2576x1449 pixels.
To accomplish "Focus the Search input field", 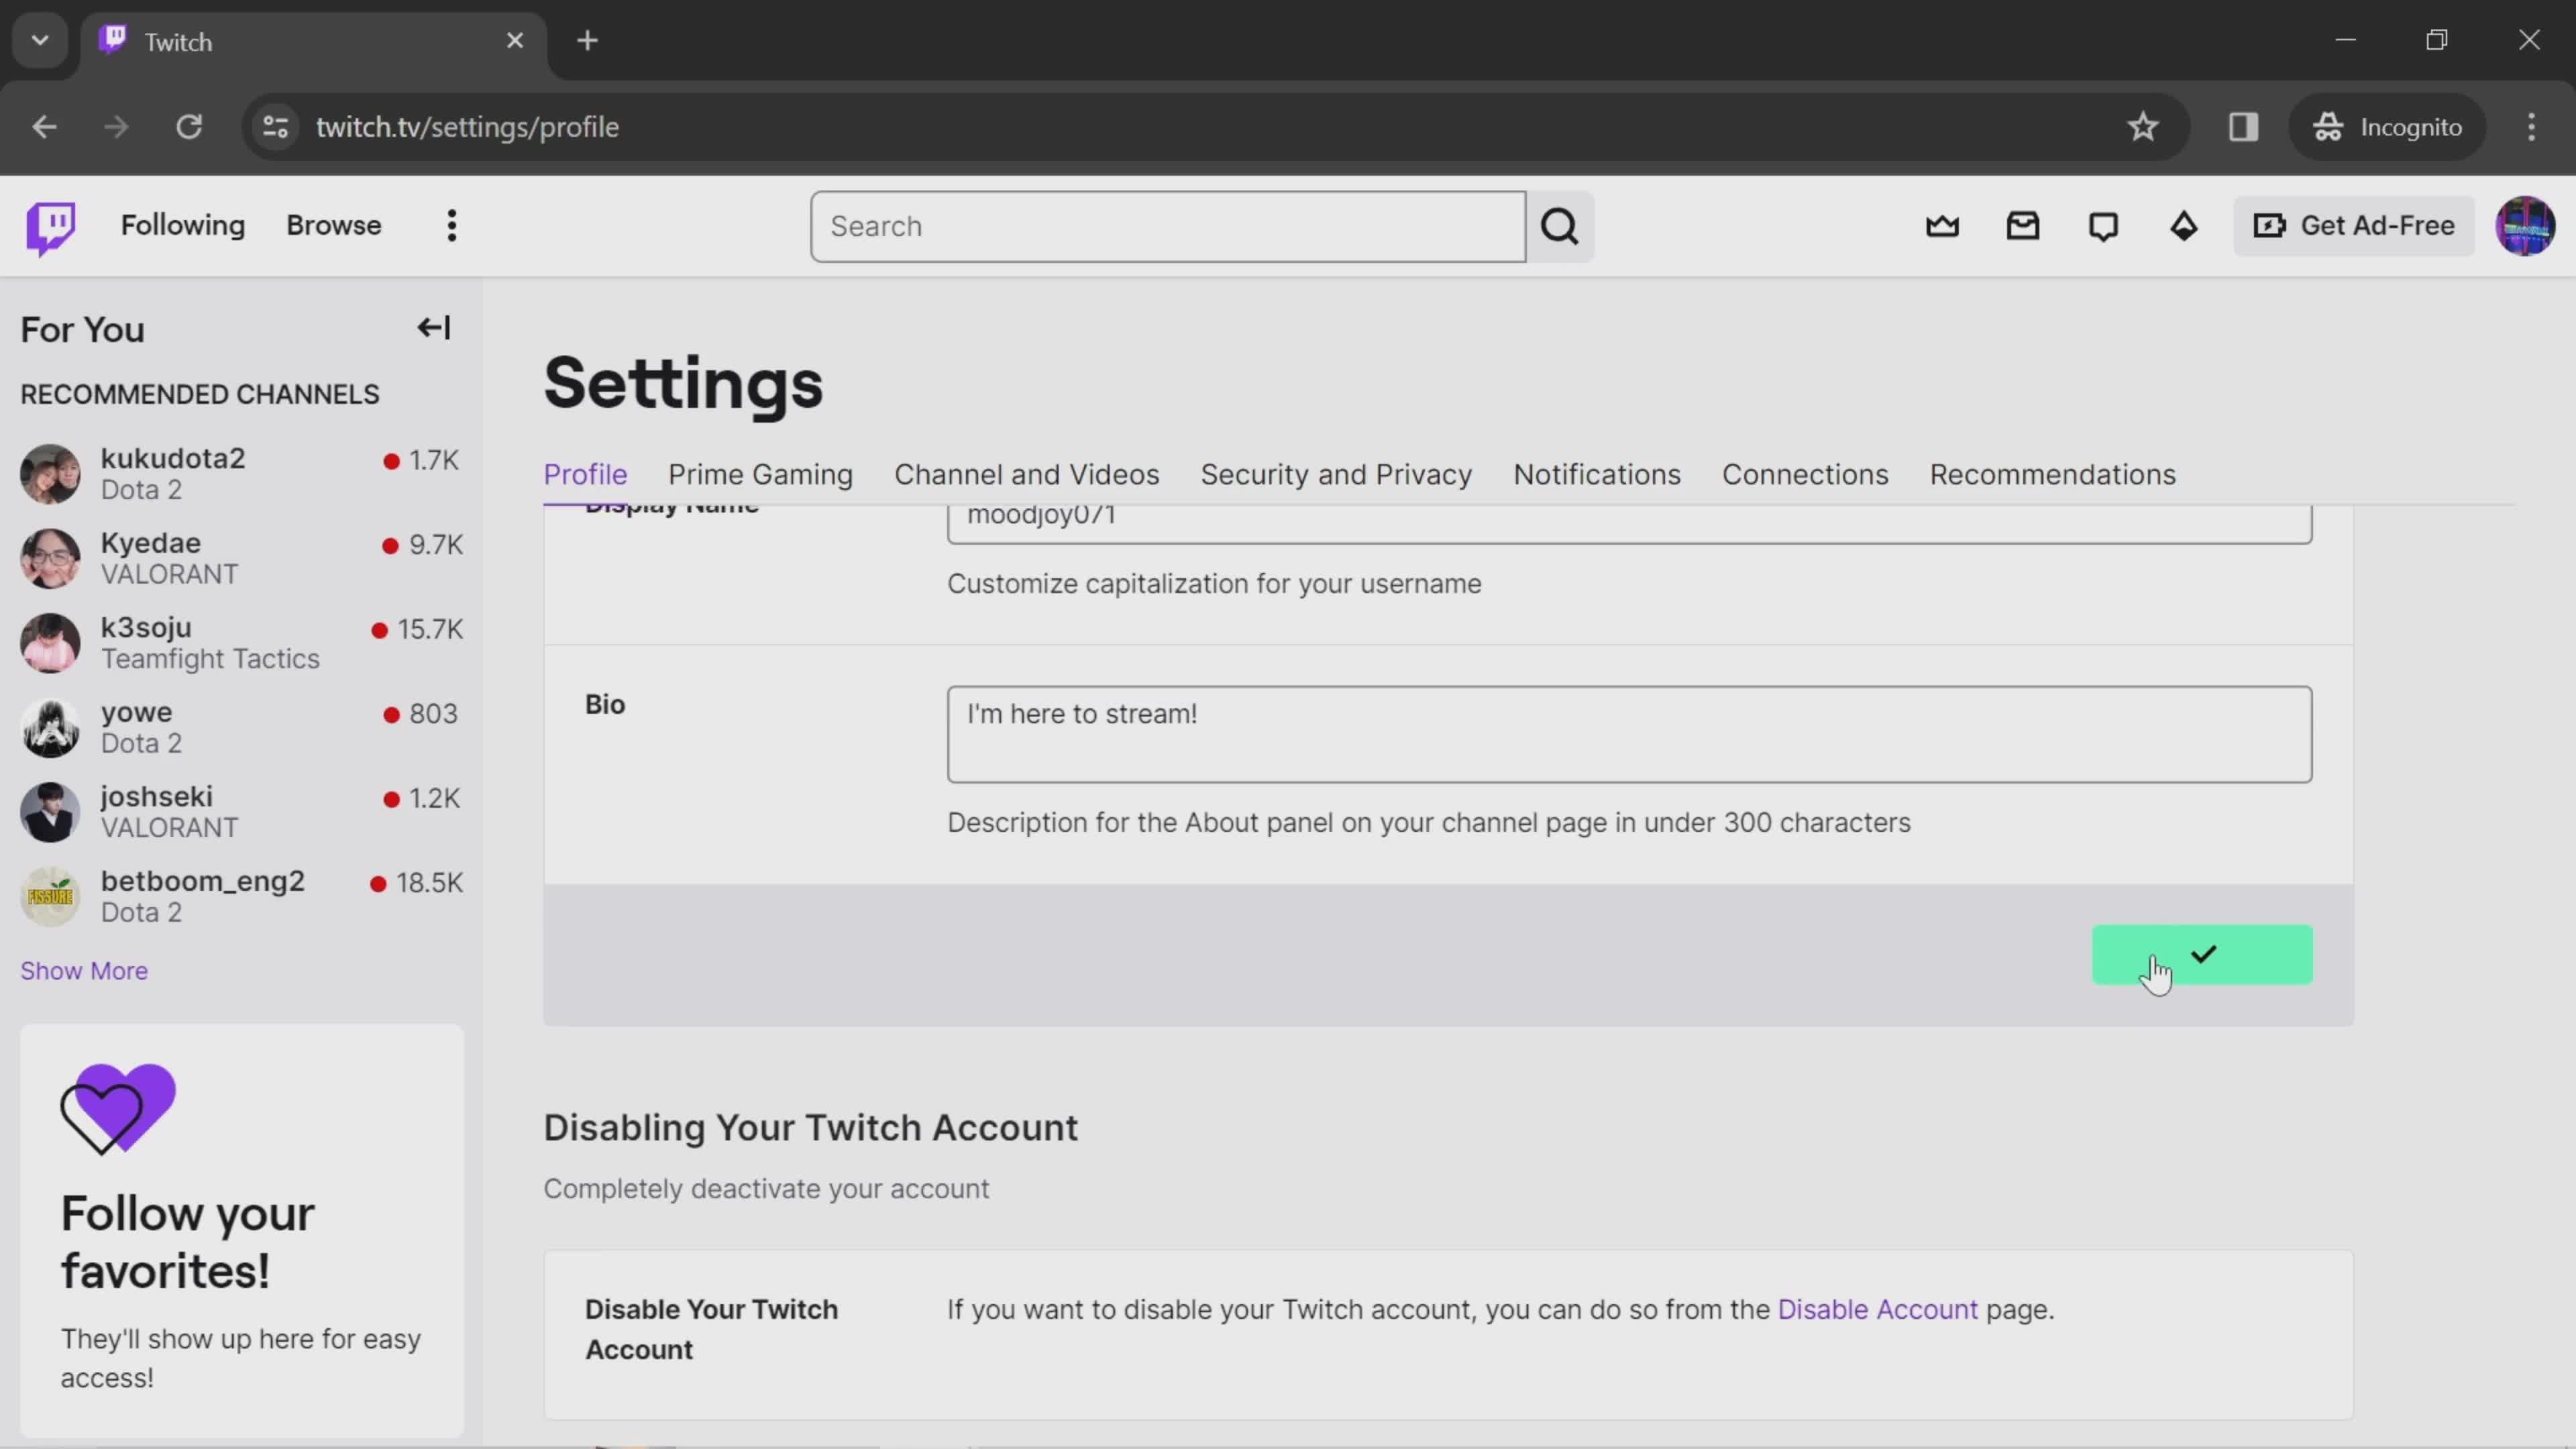I will point(1168,227).
